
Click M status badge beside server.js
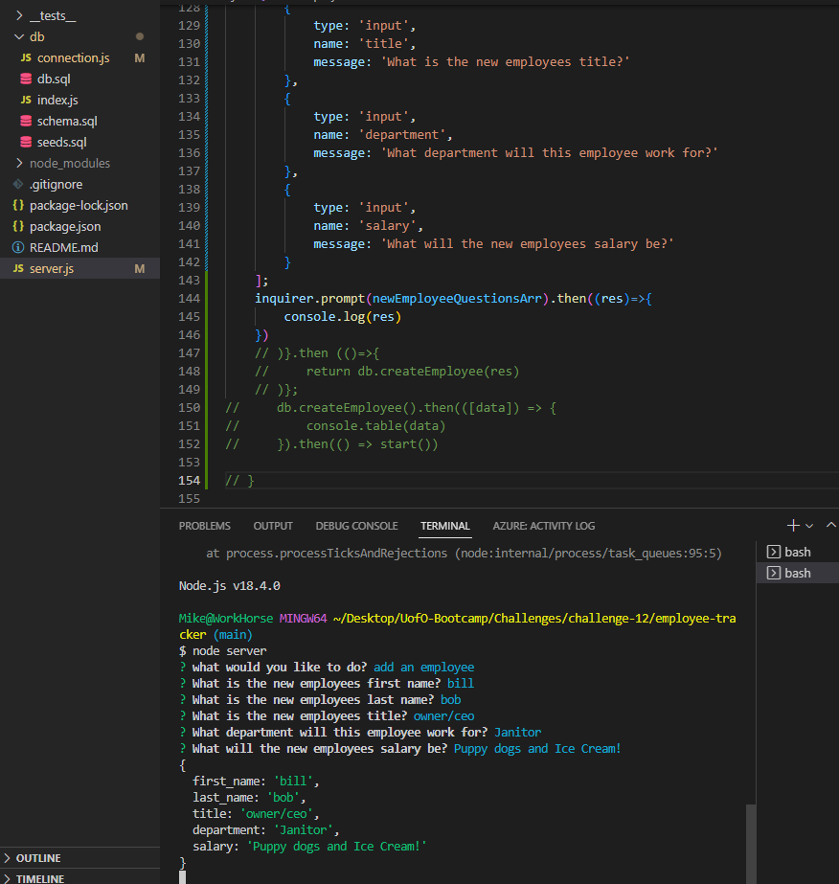(139, 269)
